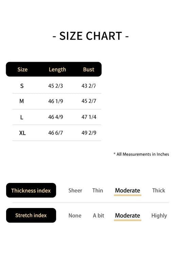Select A bit stretch option
181x271 pixels.
click(98, 215)
